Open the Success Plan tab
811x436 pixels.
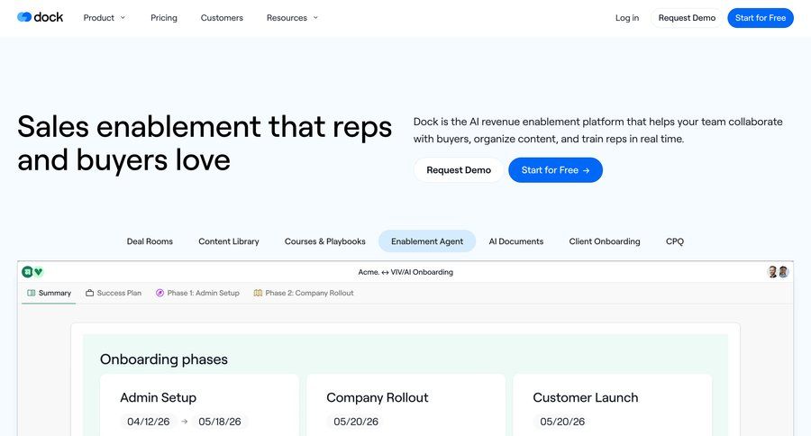coord(114,293)
